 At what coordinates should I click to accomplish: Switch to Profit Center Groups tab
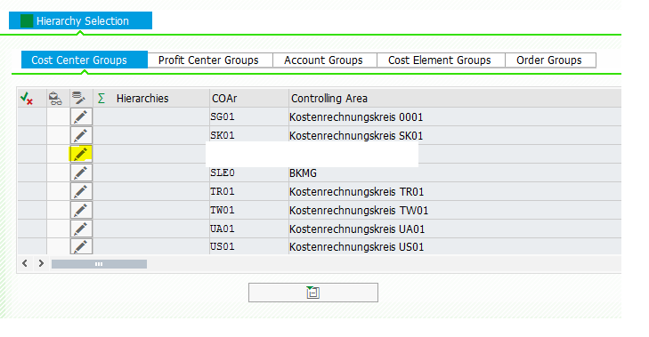(208, 60)
